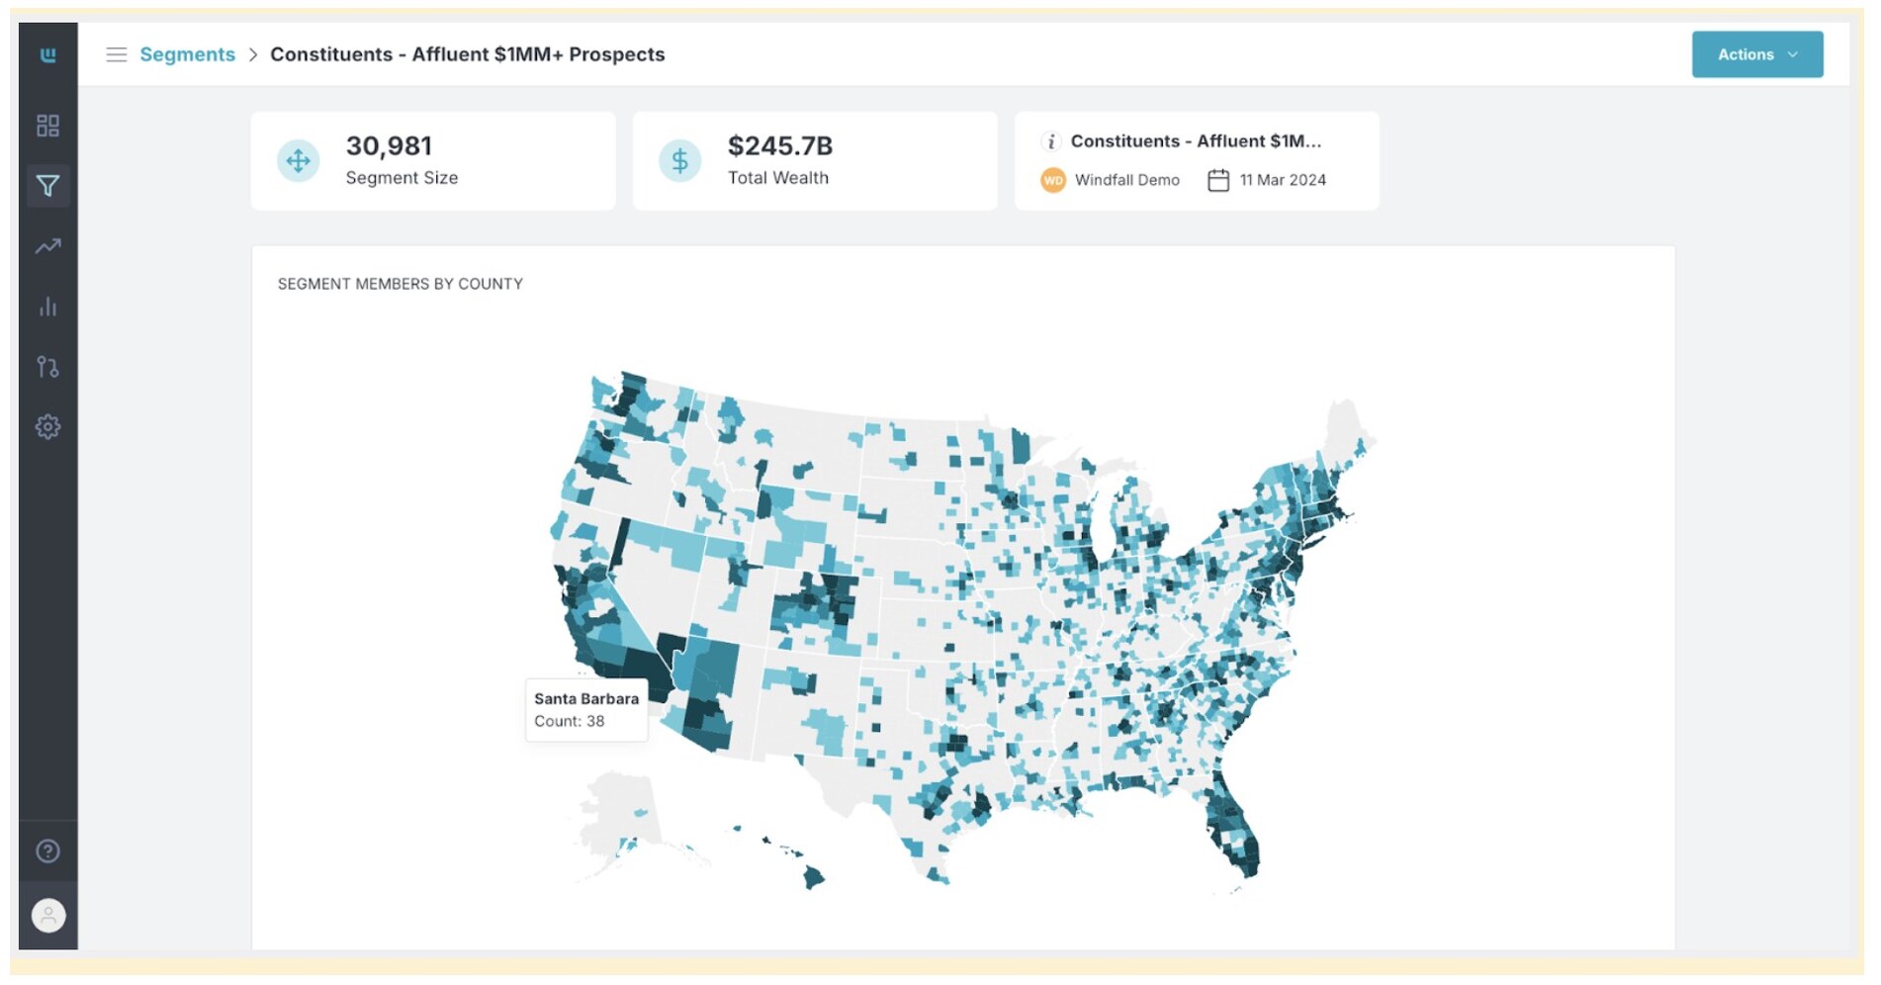Click the Total Wealth dollar icon
The image size is (1881, 985).
(679, 160)
